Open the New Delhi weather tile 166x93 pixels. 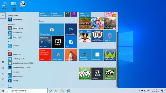(x=45, y=42)
